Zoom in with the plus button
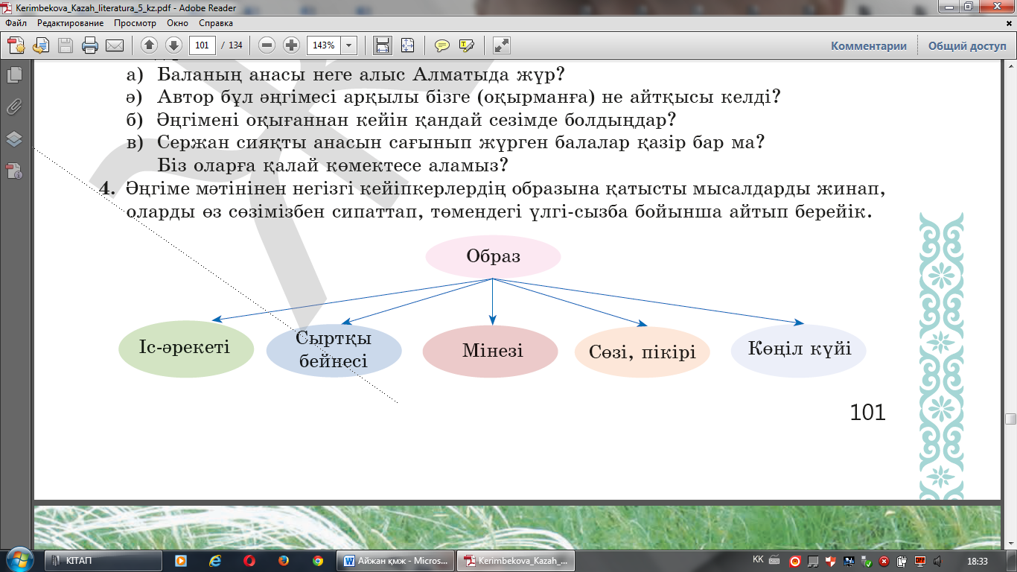This screenshot has width=1017, height=572. pos(291,45)
